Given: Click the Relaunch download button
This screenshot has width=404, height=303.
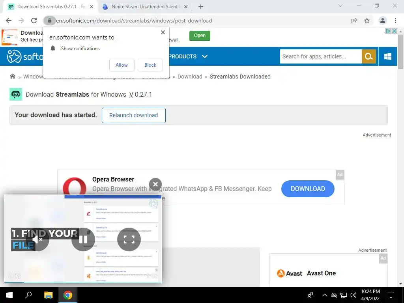Looking at the screenshot, I should (133, 115).
